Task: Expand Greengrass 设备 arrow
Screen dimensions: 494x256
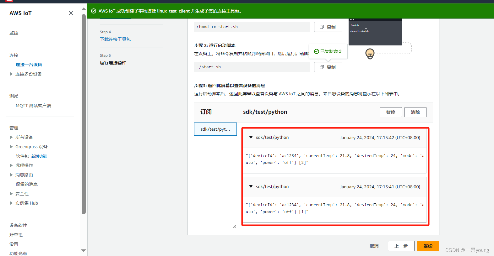Action: coord(11,147)
